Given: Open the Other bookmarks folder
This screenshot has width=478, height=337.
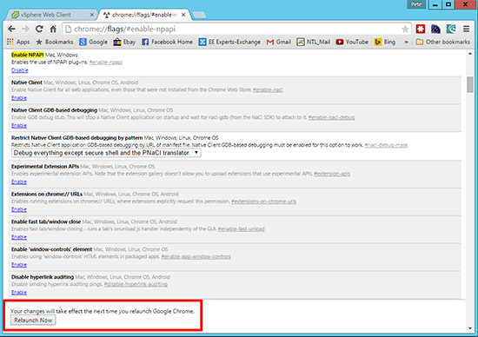Looking at the screenshot, I should click(443, 42).
